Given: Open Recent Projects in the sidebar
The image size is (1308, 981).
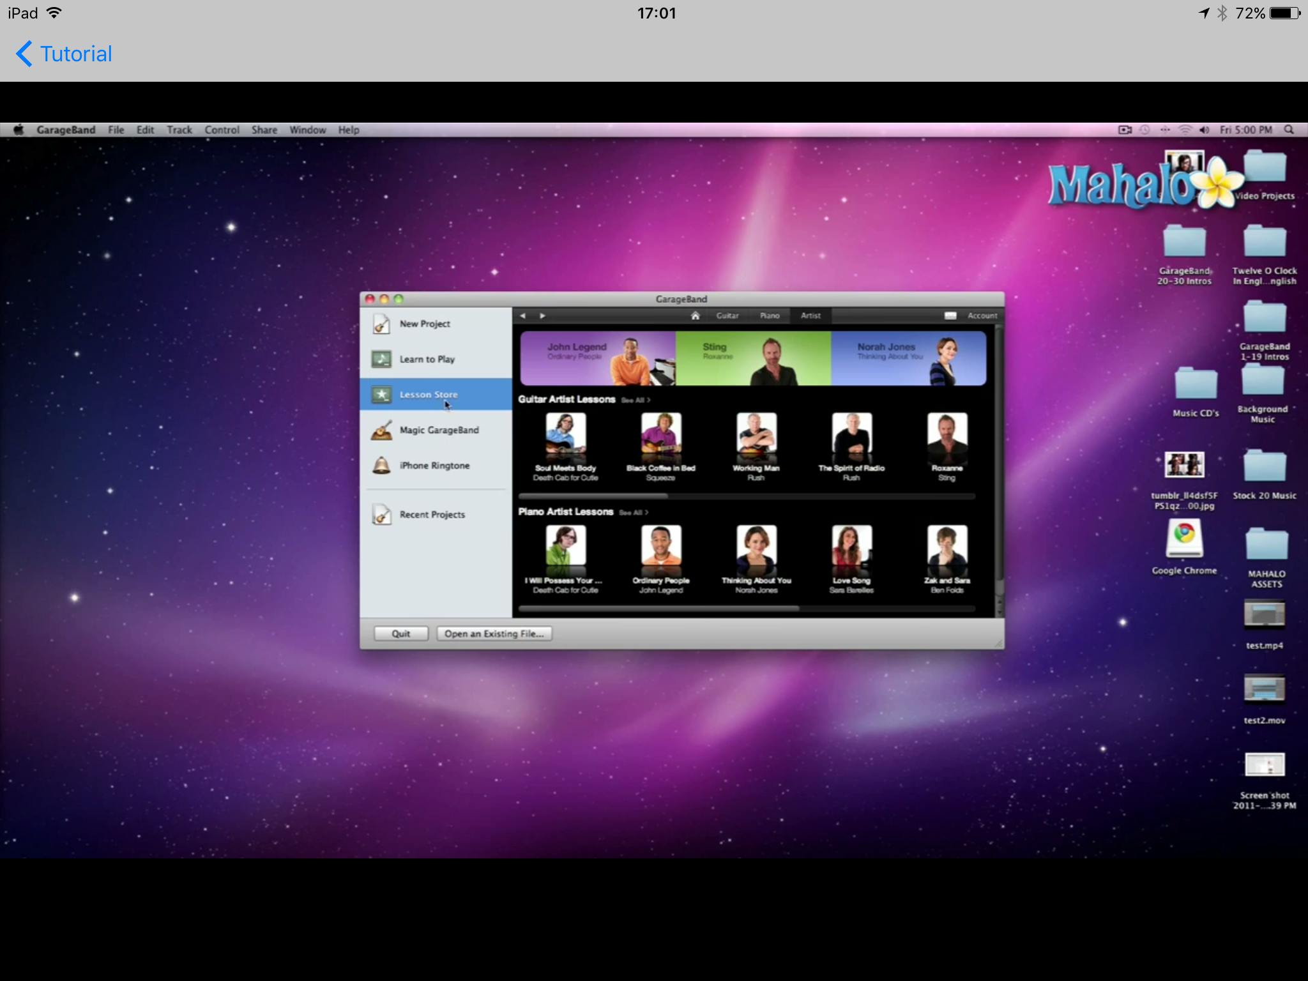Looking at the screenshot, I should [432, 514].
